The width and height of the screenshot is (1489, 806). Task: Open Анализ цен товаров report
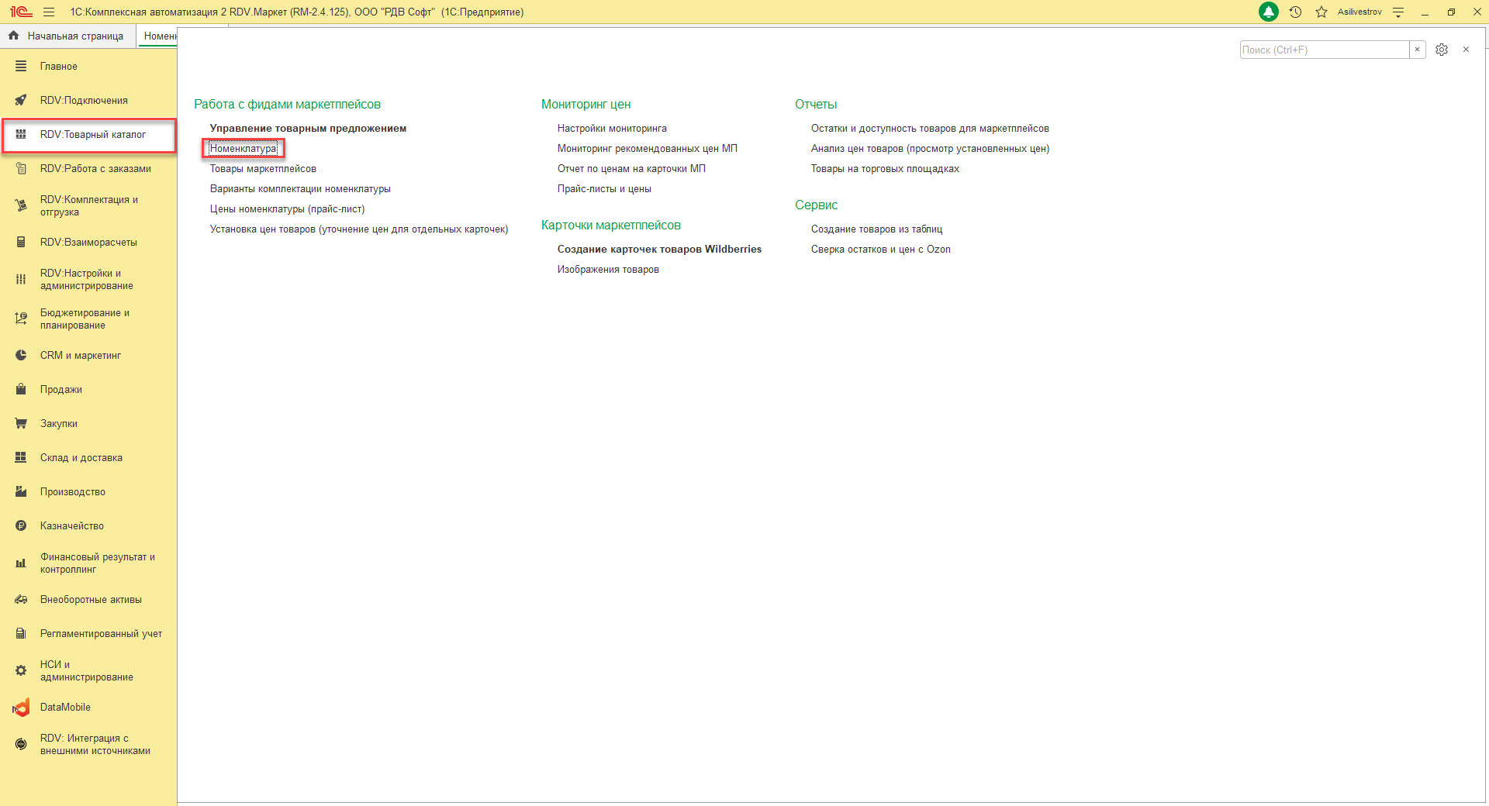tap(930, 149)
